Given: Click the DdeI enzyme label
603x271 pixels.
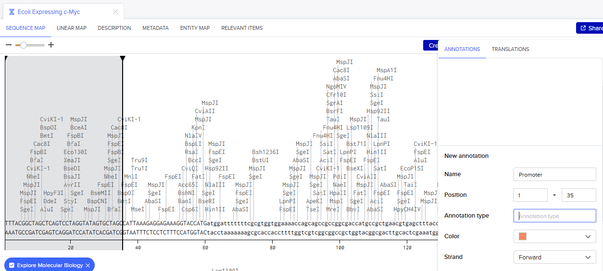Looking at the screenshot, I should pos(50,201).
